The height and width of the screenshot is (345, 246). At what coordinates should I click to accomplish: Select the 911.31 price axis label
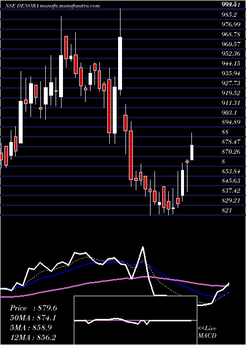(231, 103)
